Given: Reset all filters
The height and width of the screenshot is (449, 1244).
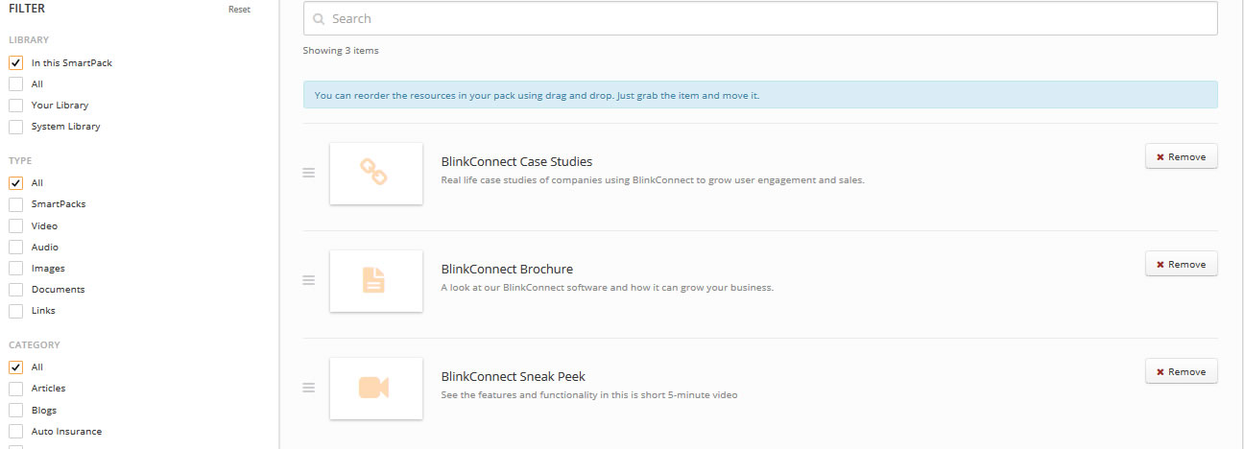Looking at the screenshot, I should (239, 10).
